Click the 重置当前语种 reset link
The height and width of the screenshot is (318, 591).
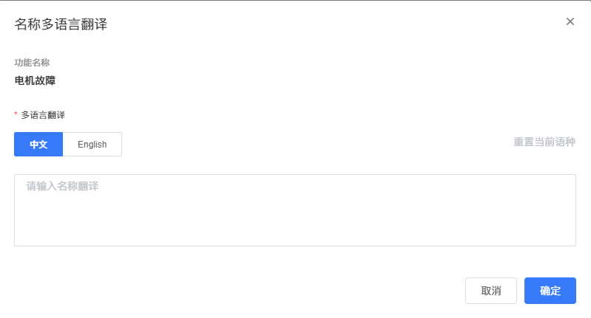544,142
